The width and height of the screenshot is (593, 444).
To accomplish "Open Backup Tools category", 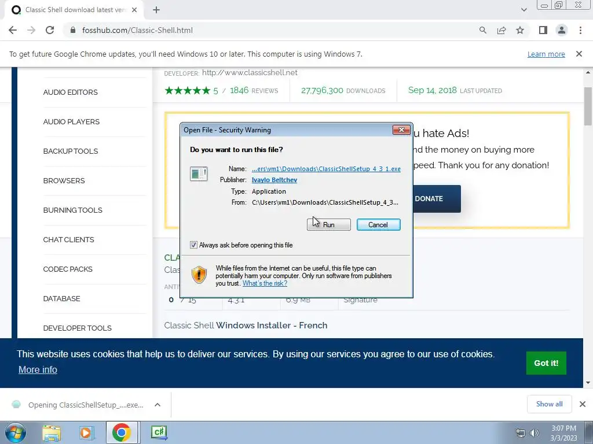I will coord(70,151).
